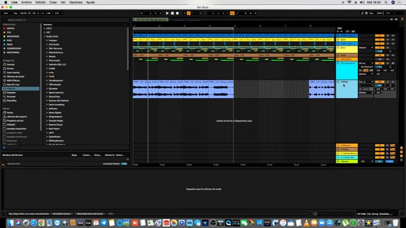Select the yellow Bass track header
The image size is (406, 228).
pyautogui.click(x=347, y=40)
